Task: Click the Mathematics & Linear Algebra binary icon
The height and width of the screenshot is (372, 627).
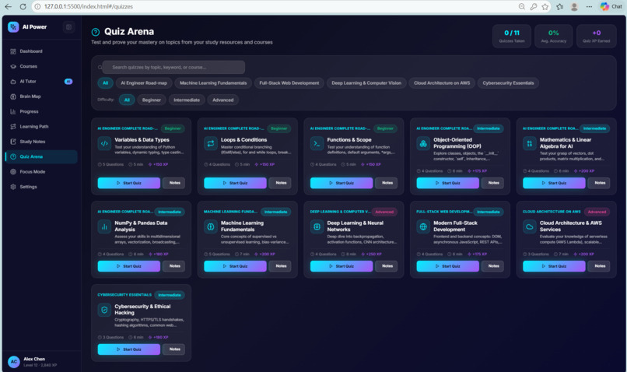Action: (530, 144)
